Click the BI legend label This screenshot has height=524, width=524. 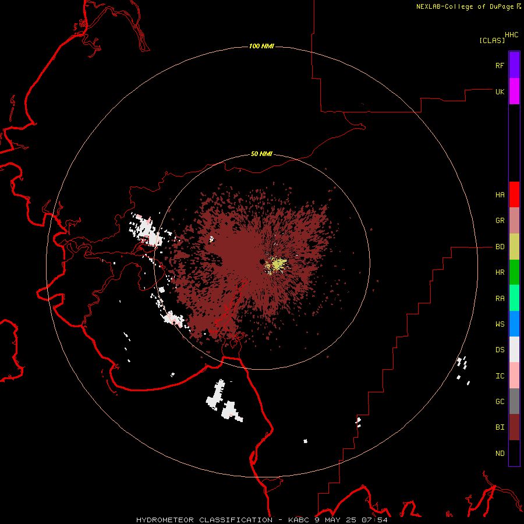(x=500, y=427)
